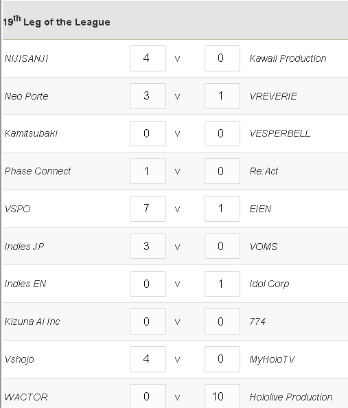Edit Indies JP score box

click(148, 246)
